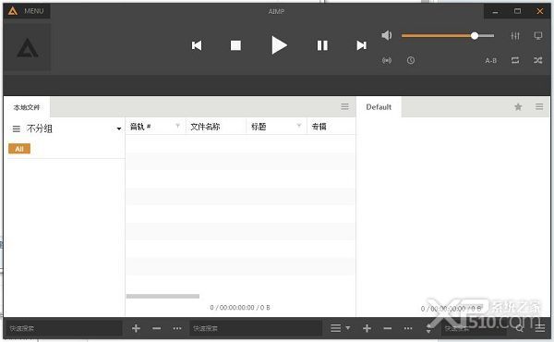Sort by the 音轨 # column header

pyautogui.click(x=140, y=127)
